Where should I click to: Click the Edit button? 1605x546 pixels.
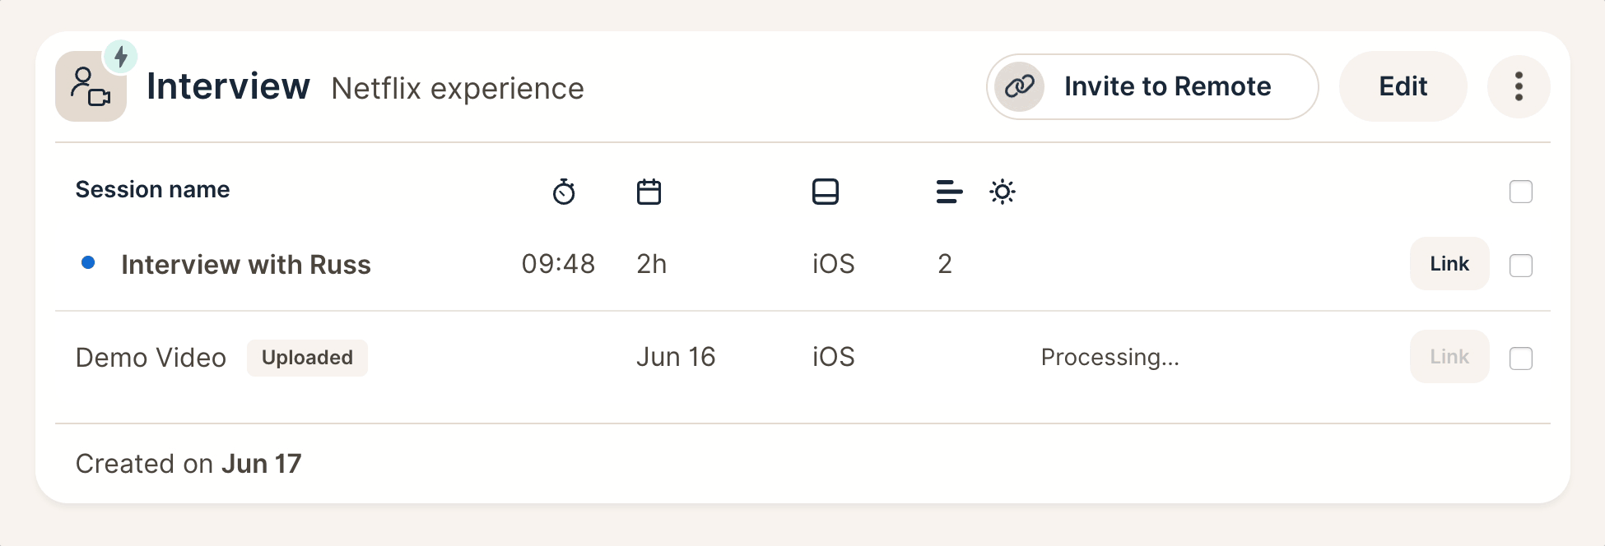[x=1403, y=86]
